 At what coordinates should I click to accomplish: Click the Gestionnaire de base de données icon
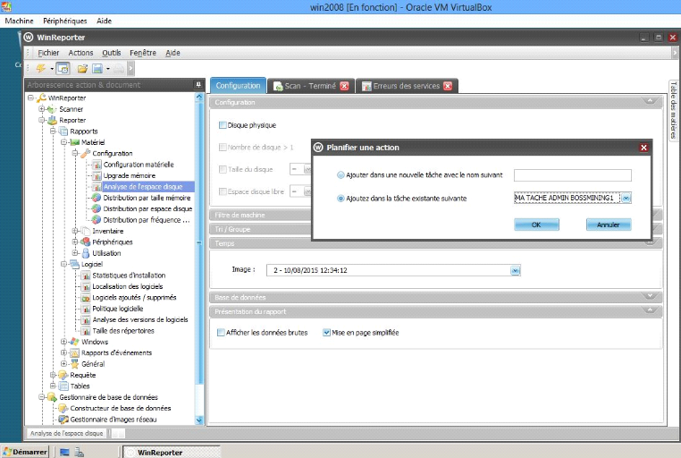pos(52,397)
